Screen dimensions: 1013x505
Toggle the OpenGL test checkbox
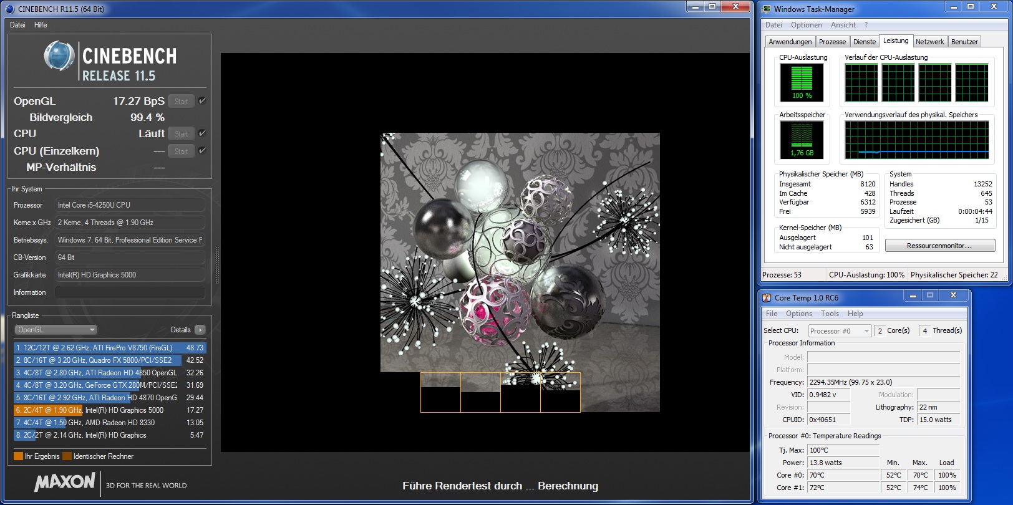pos(202,101)
